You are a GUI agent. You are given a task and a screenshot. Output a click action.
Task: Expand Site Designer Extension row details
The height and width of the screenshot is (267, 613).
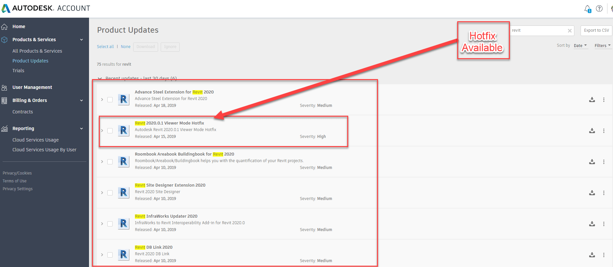(102, 193)
